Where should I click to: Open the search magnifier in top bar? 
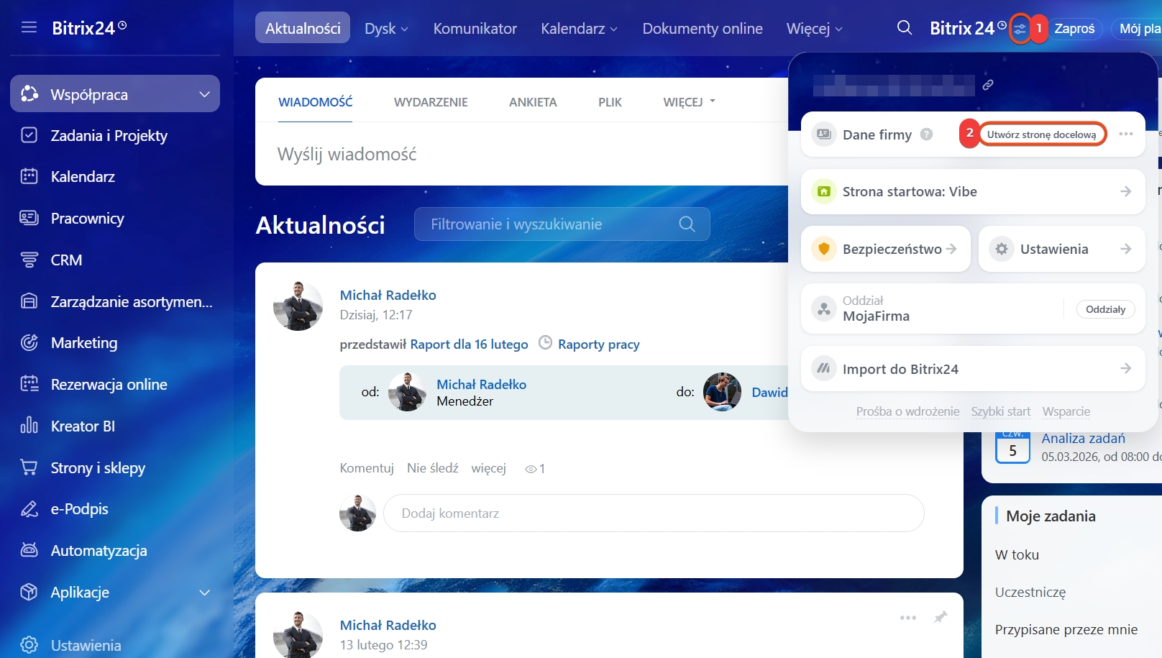pos(905,28)
